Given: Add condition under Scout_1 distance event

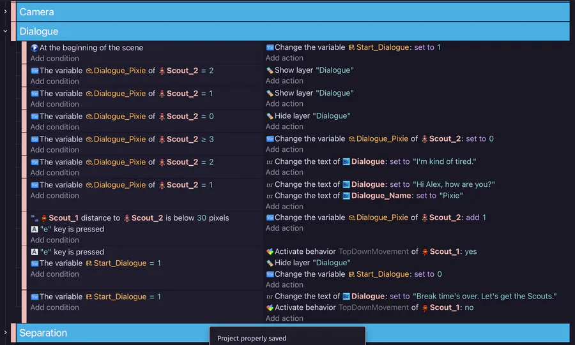Looking at the screenshot, I should coord(55,240).
